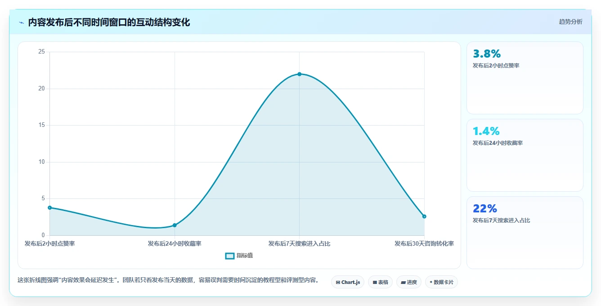Viewport: 601px width, 306px height.
Task: Click x-axis label 发布后30天咨询转化率
Action: 424,243
